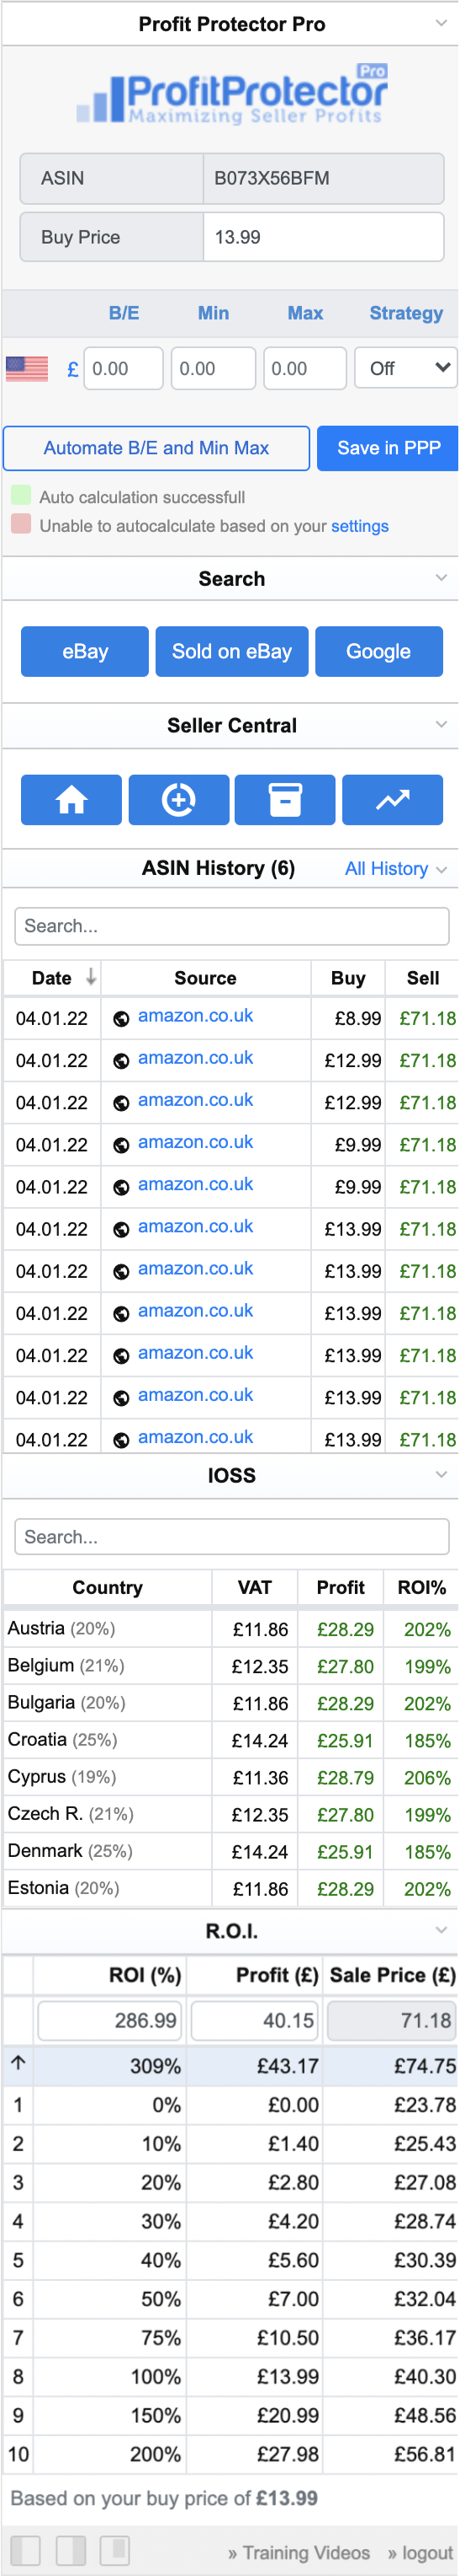Choose the floating panel layout icon

[114, 2550]
